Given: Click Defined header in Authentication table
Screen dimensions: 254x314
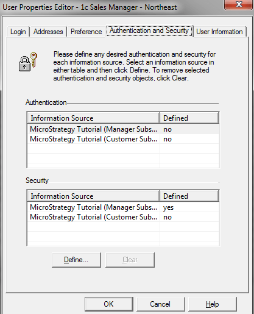Looking at the screenshot, I should 189,118.
